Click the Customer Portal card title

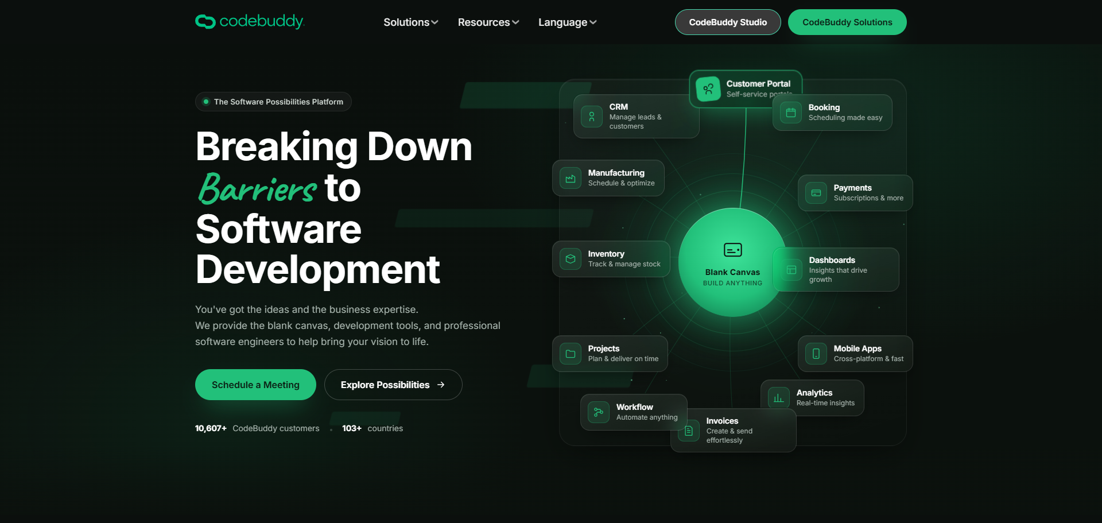point(758,84)
